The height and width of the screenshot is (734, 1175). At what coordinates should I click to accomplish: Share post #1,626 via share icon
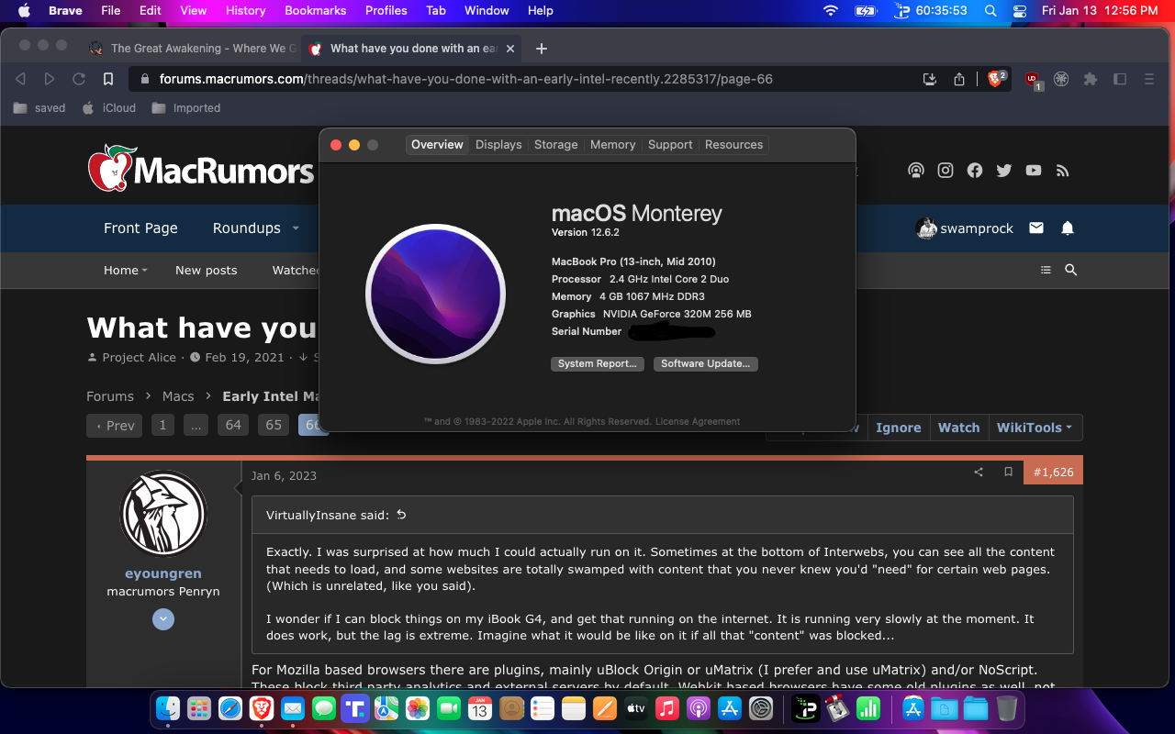(x=979, y=472)
